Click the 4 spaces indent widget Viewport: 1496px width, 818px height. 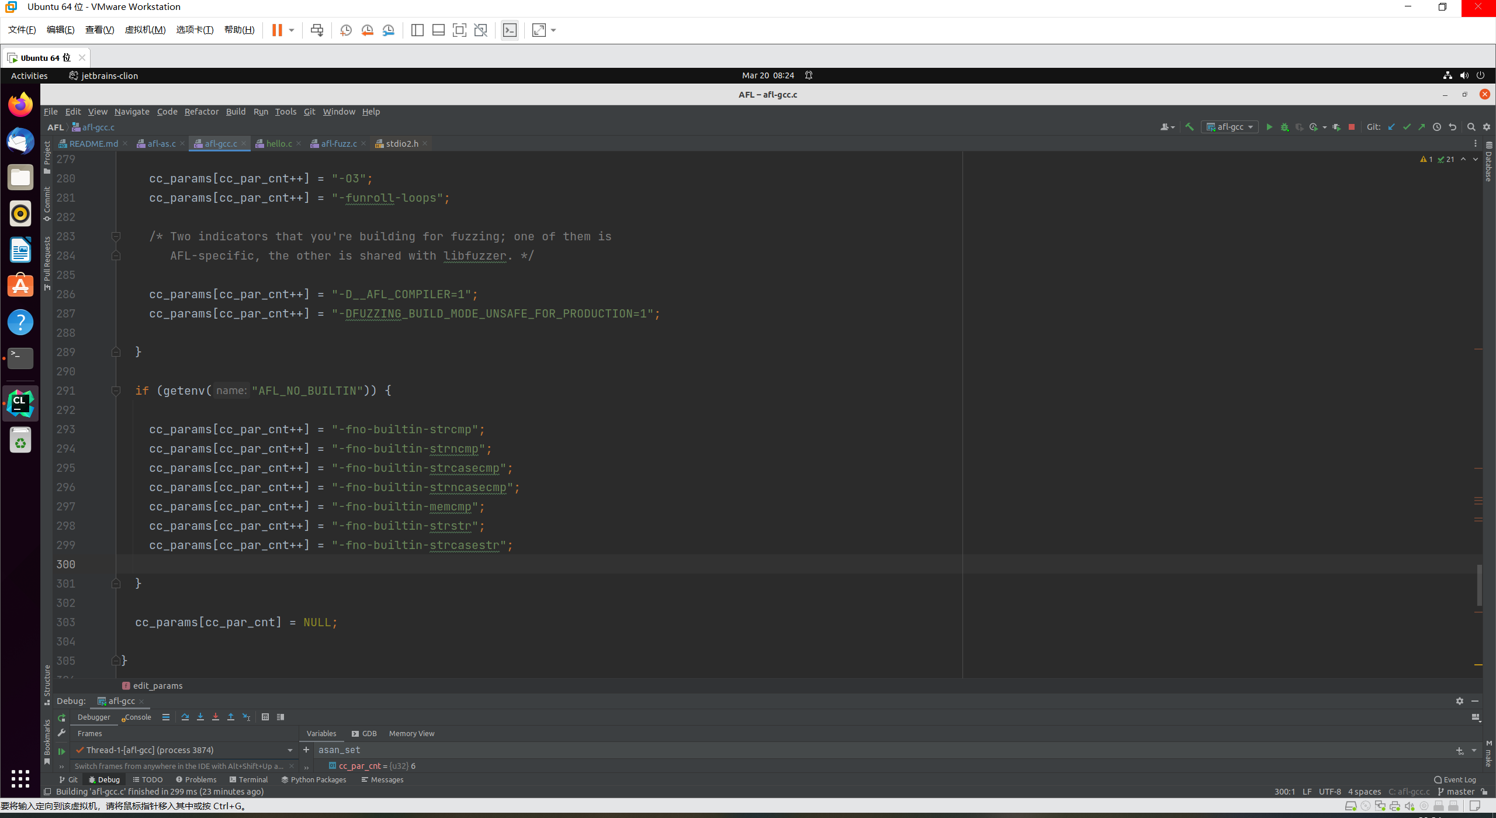point(1365,792)
